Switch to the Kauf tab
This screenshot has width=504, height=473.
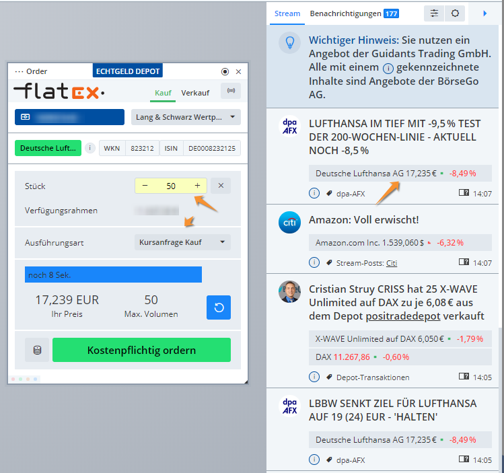[x=163, y=93]
